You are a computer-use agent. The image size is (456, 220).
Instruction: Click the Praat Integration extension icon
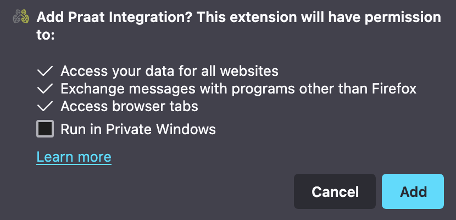click(21, 17)
